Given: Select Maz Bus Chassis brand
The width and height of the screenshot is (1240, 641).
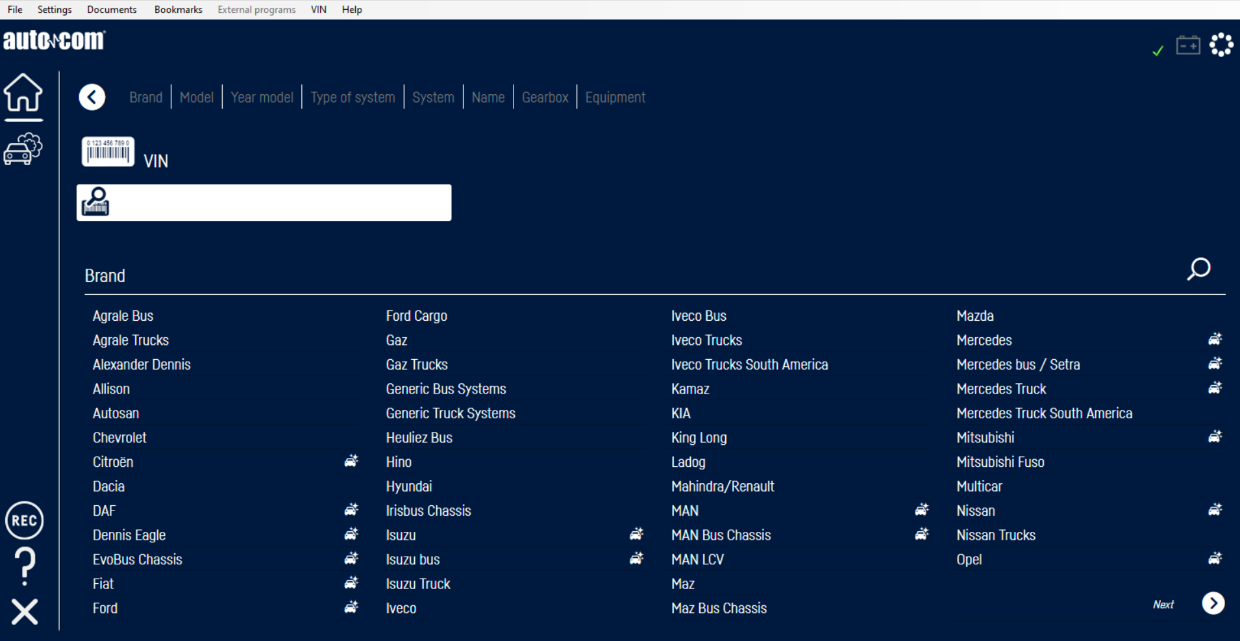Looking at the screenshot, I should click(x=719, y=609).
